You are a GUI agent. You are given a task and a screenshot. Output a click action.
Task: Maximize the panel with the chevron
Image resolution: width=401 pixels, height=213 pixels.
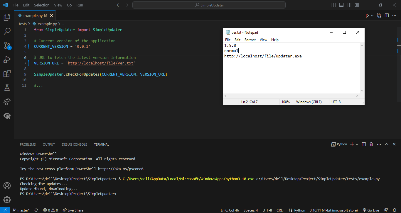(x=387, y=144)
